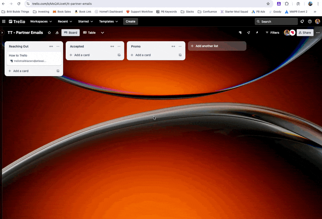Click the Promo list title
This screenshot has width=322, height=219.
click(136, 46)
